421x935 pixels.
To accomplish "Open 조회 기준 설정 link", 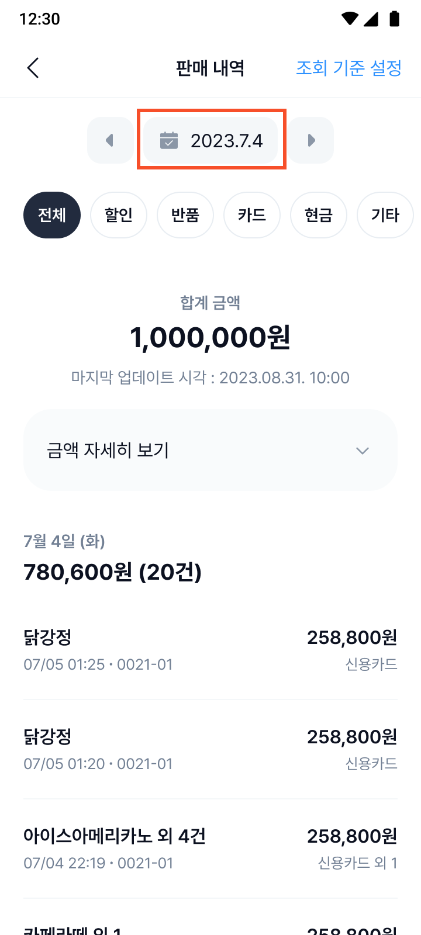I will point(348,68).
